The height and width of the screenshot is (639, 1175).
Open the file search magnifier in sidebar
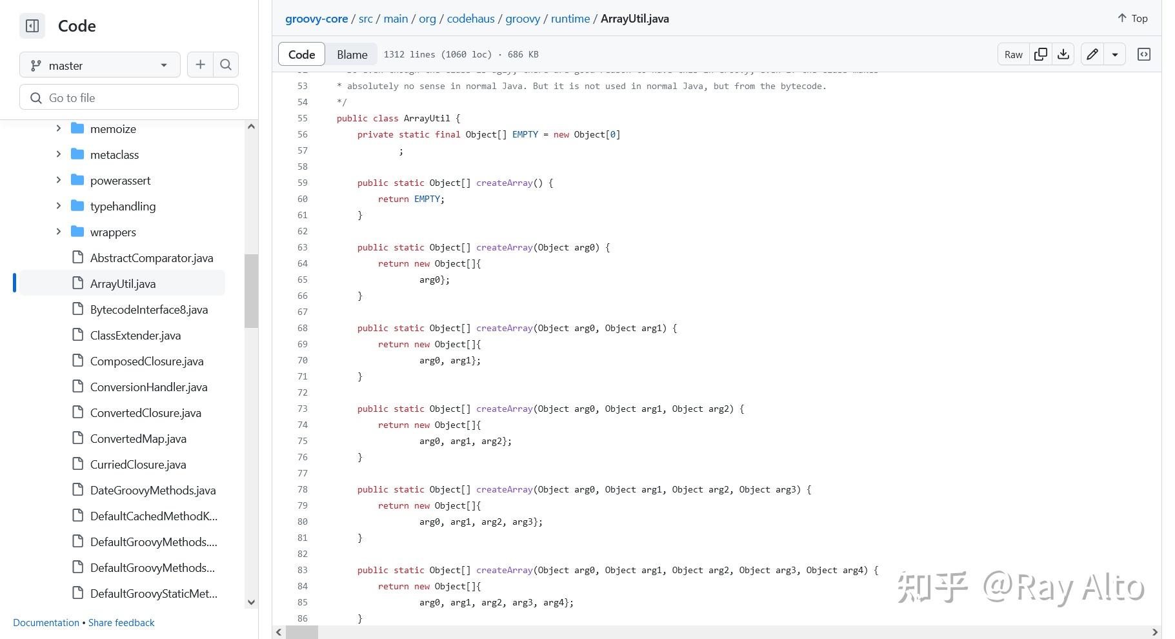[226, 65]
